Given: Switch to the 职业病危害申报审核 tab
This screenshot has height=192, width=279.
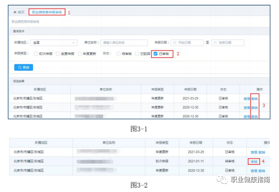Looking at the screenshot, I should 47,12.
